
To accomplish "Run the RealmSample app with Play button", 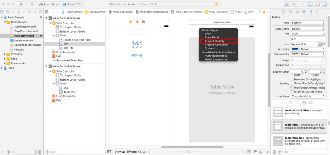I will click(22, 4).
